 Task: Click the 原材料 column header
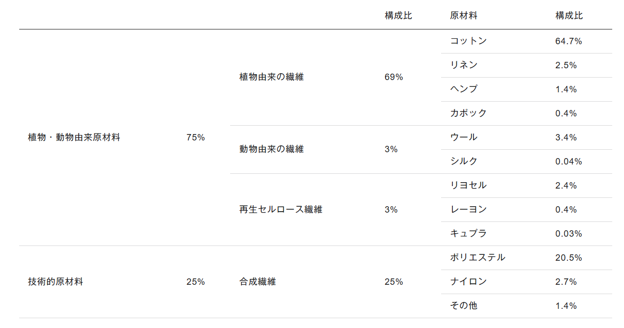(x=464, y=16)
